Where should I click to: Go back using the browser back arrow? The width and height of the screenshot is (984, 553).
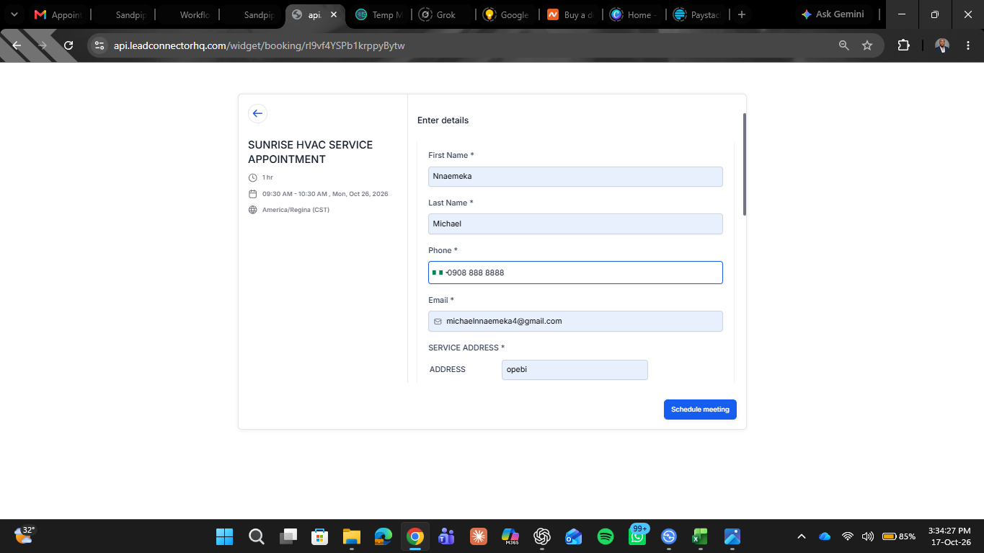point(17,45)
